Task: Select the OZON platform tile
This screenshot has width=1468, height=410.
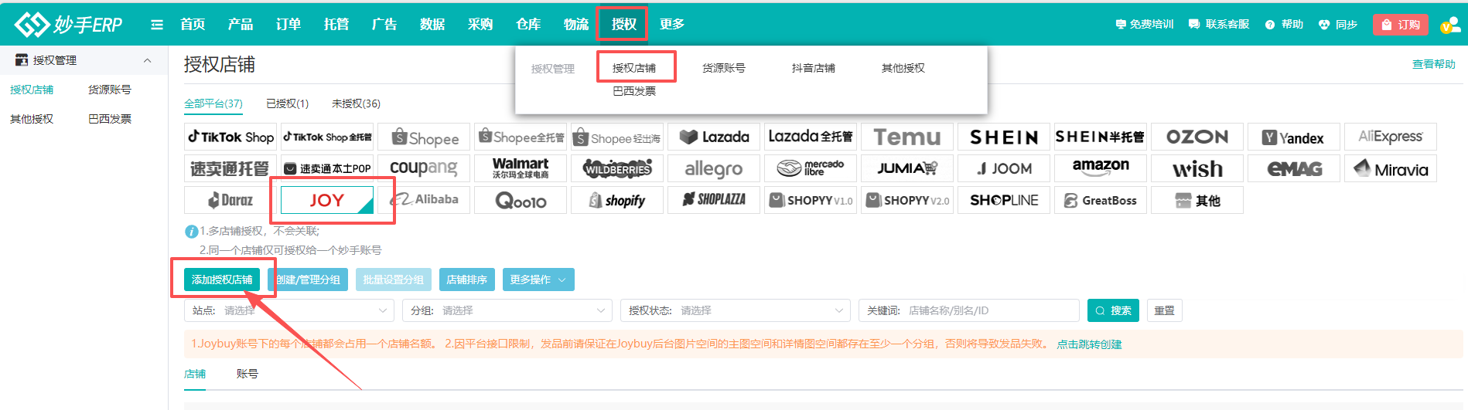Action: click(x=1197, y=137)
